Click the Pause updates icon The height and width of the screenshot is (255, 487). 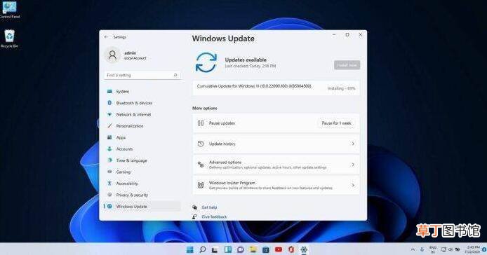[201, 123]
